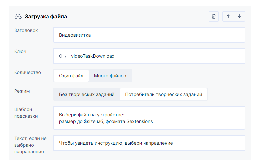The height and width of the screenshot is (166, 257).
Task: Click the key icon in the Ключ field
Action: 62,56
